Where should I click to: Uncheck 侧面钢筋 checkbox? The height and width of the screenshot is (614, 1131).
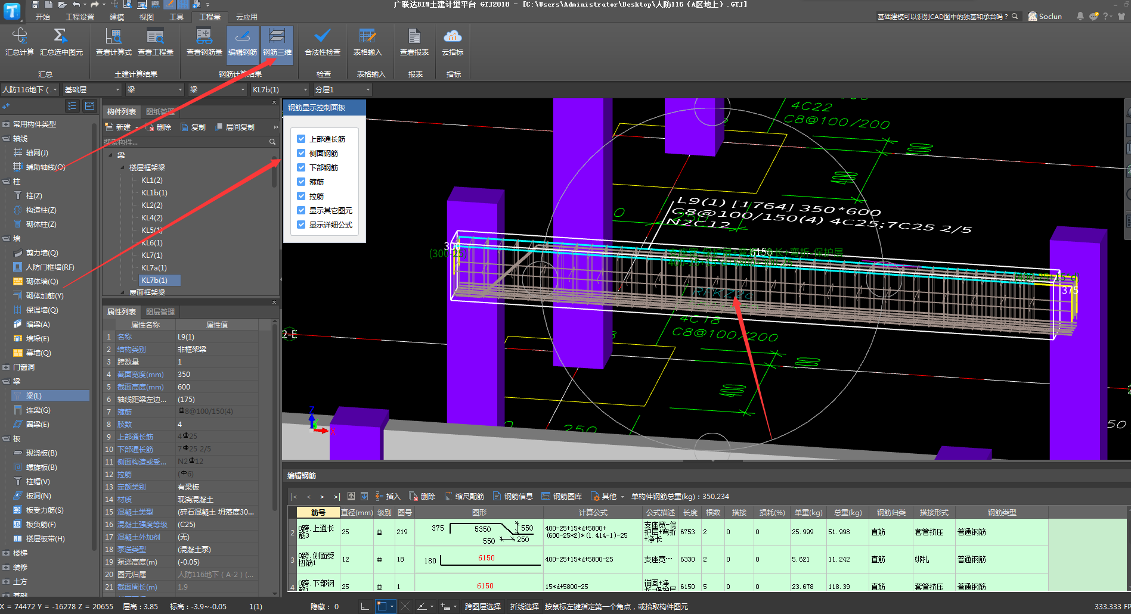coord(301,153)
